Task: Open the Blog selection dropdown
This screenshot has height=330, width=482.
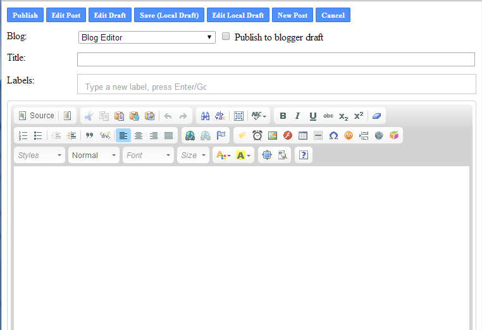Action: pos(147,37)
